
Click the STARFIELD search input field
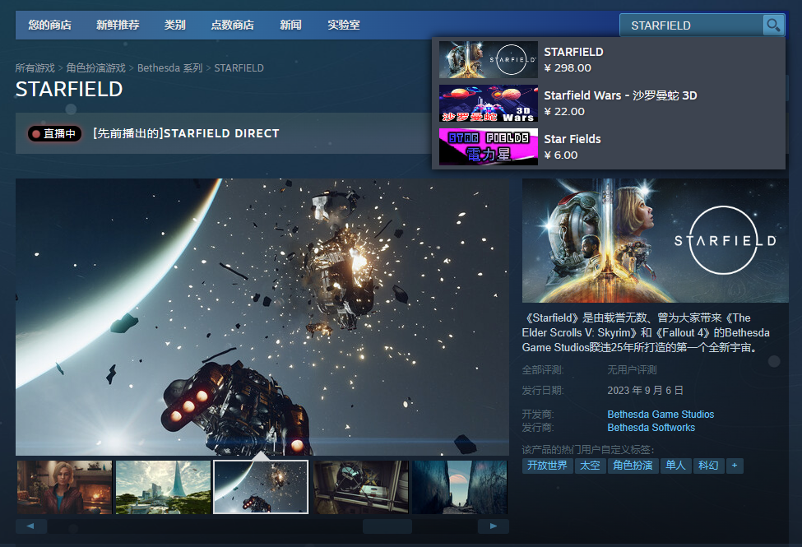(692, 25)
